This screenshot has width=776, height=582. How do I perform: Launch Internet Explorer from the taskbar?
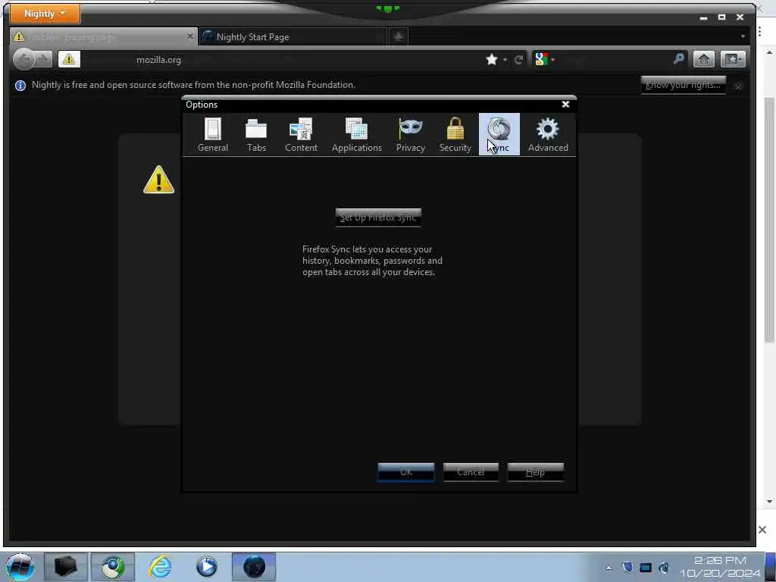click(x=161, y=567)
